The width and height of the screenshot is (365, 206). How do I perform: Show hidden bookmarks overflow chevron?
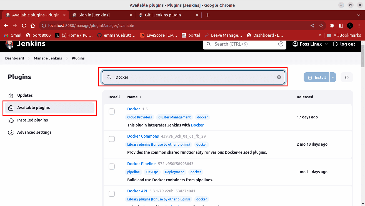click(320, 35)
